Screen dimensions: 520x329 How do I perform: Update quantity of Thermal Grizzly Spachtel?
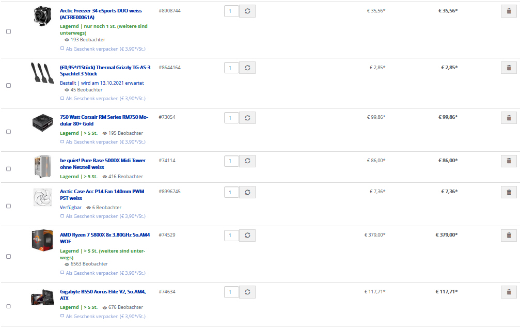[247, 68]
